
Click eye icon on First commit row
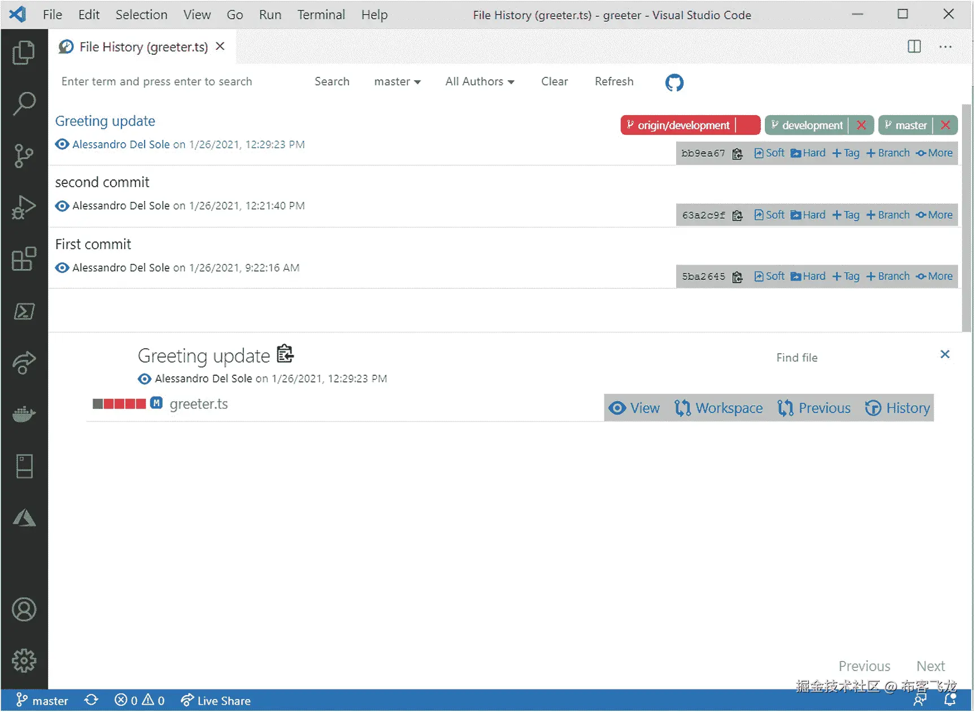tap(62, 268)
